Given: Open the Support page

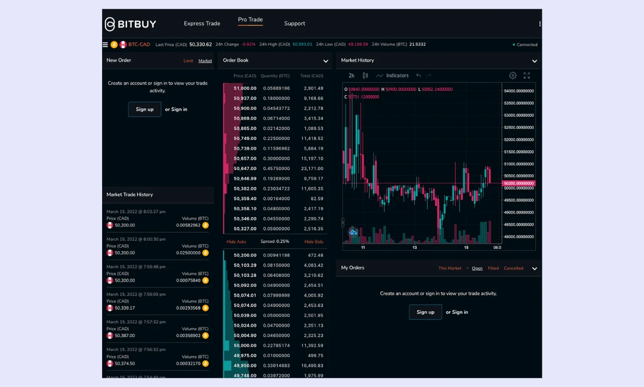Looking at the screenshot, I should 294,24.
